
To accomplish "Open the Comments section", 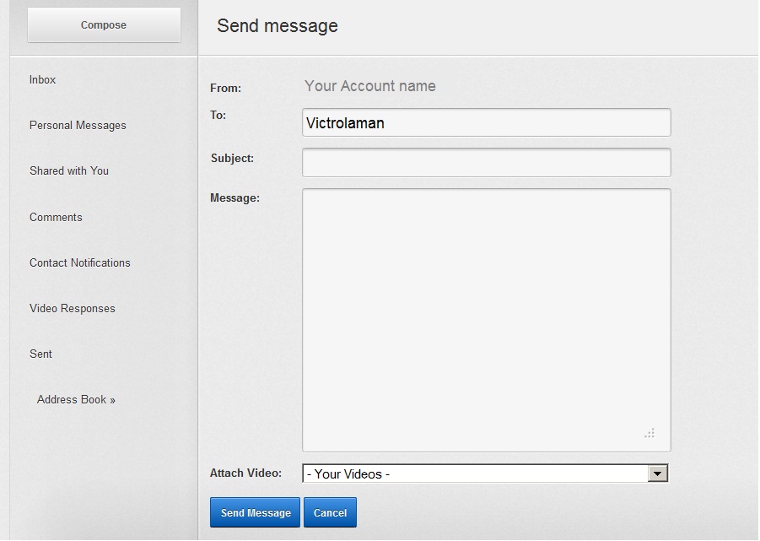I will tap(56, 217).
